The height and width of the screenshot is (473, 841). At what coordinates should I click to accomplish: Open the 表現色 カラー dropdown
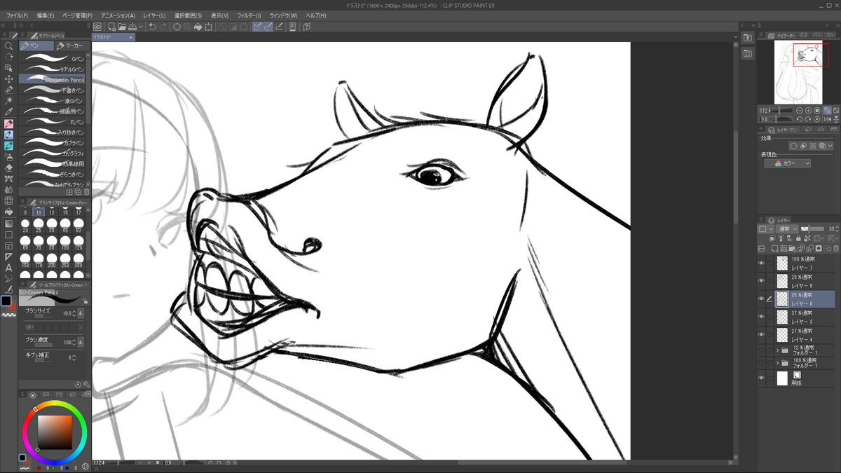click(x=787, y=163)
